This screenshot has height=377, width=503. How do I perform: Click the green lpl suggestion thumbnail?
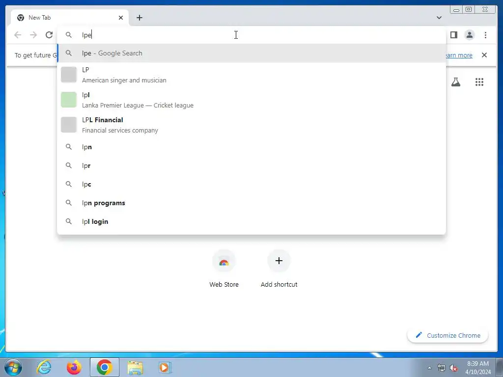tap(69, 100)
